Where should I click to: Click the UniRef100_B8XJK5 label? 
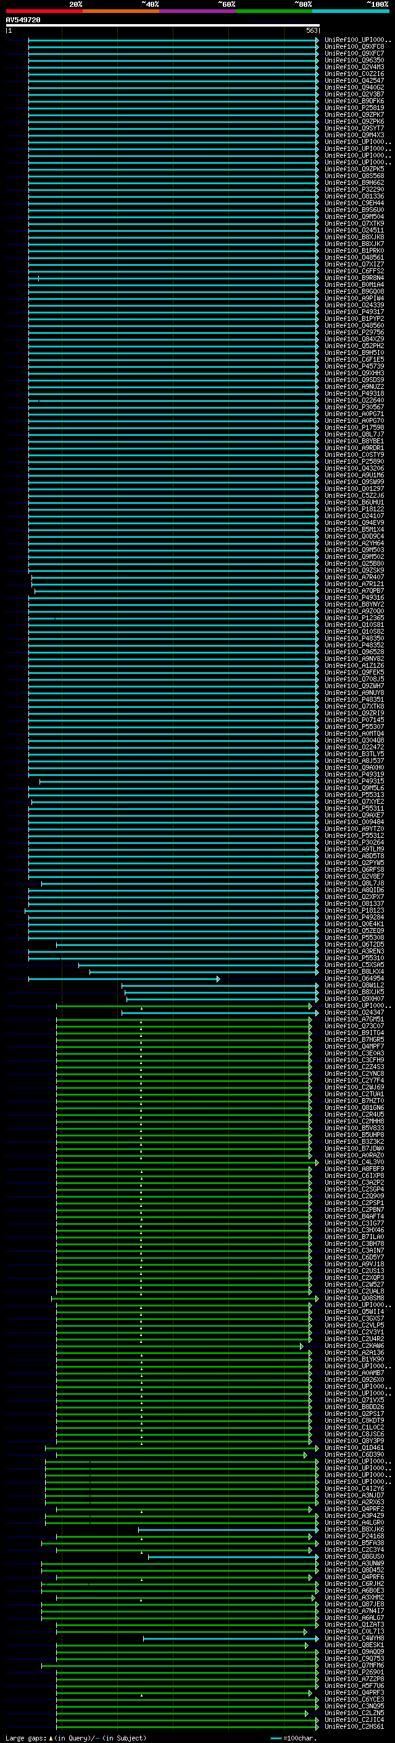[x=354, y=992]
